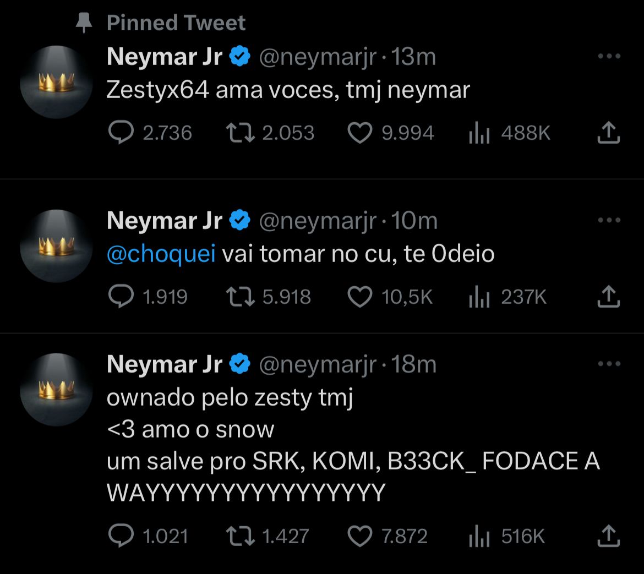
Task: Share the pinned Zestyx64 tweet
Action: click(x=609, y=133)
